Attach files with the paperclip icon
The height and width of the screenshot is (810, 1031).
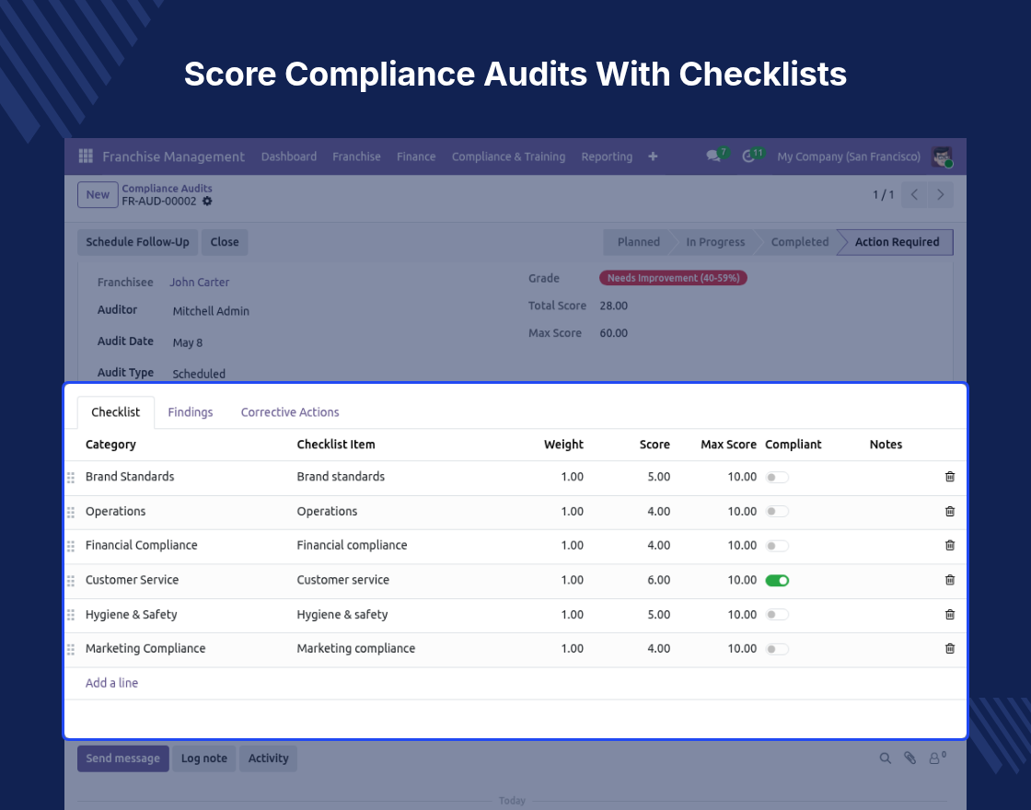(910, 758)
